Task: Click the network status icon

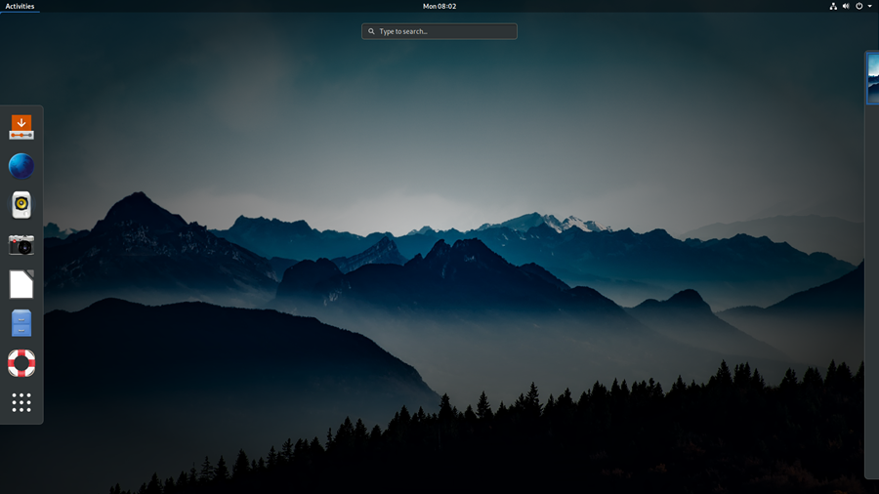Action: pos(833,6)
